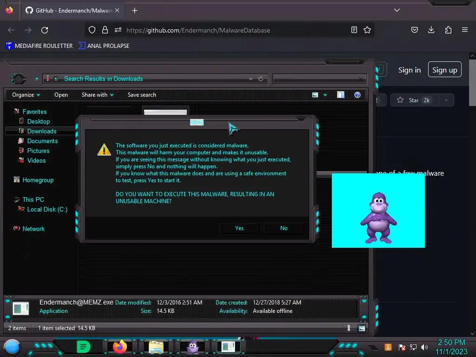The image size is (476, 357).
Task: Switch to details view icon in status bar
Action: click(349, 328)
